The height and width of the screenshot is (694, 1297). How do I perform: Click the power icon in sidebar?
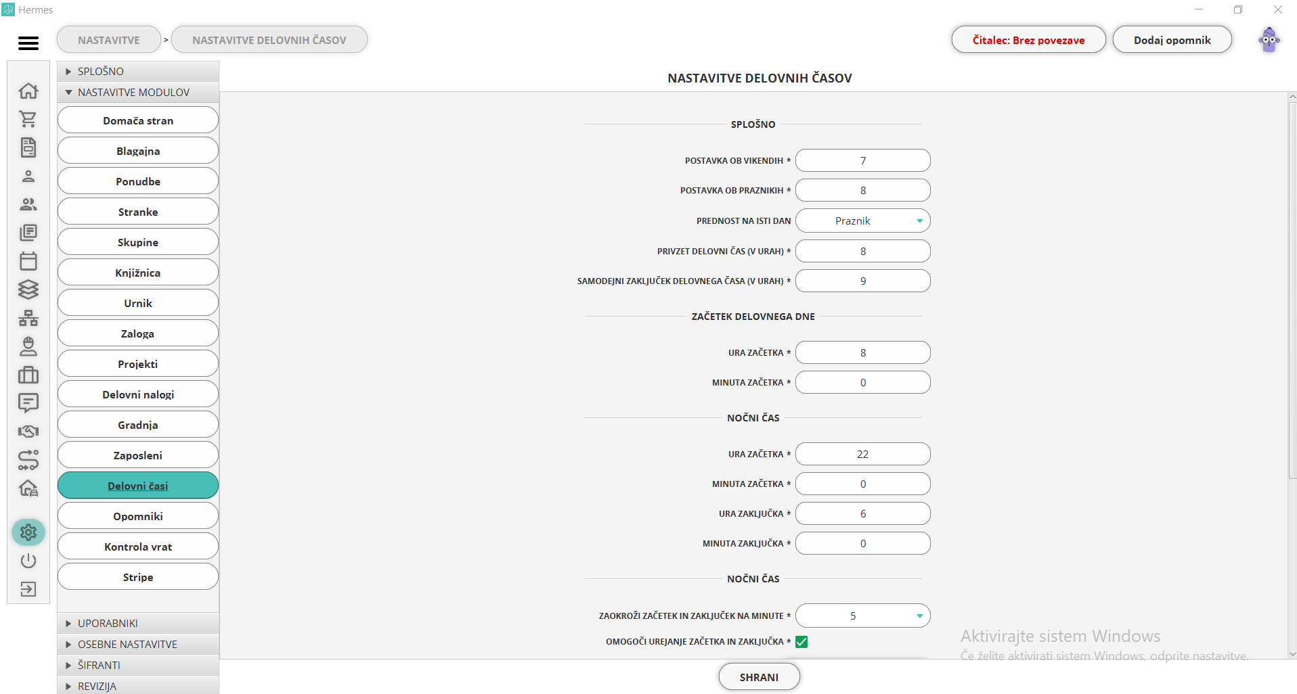(28, 561)
